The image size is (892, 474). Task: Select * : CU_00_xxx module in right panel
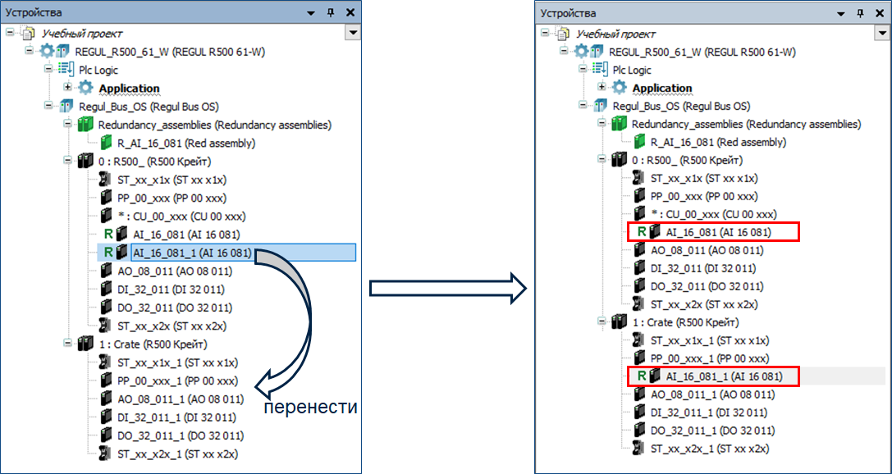[x=706, y=215]
